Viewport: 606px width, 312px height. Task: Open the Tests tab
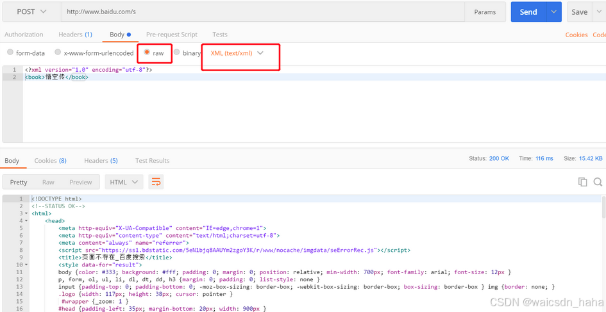(x=220, y=35)
